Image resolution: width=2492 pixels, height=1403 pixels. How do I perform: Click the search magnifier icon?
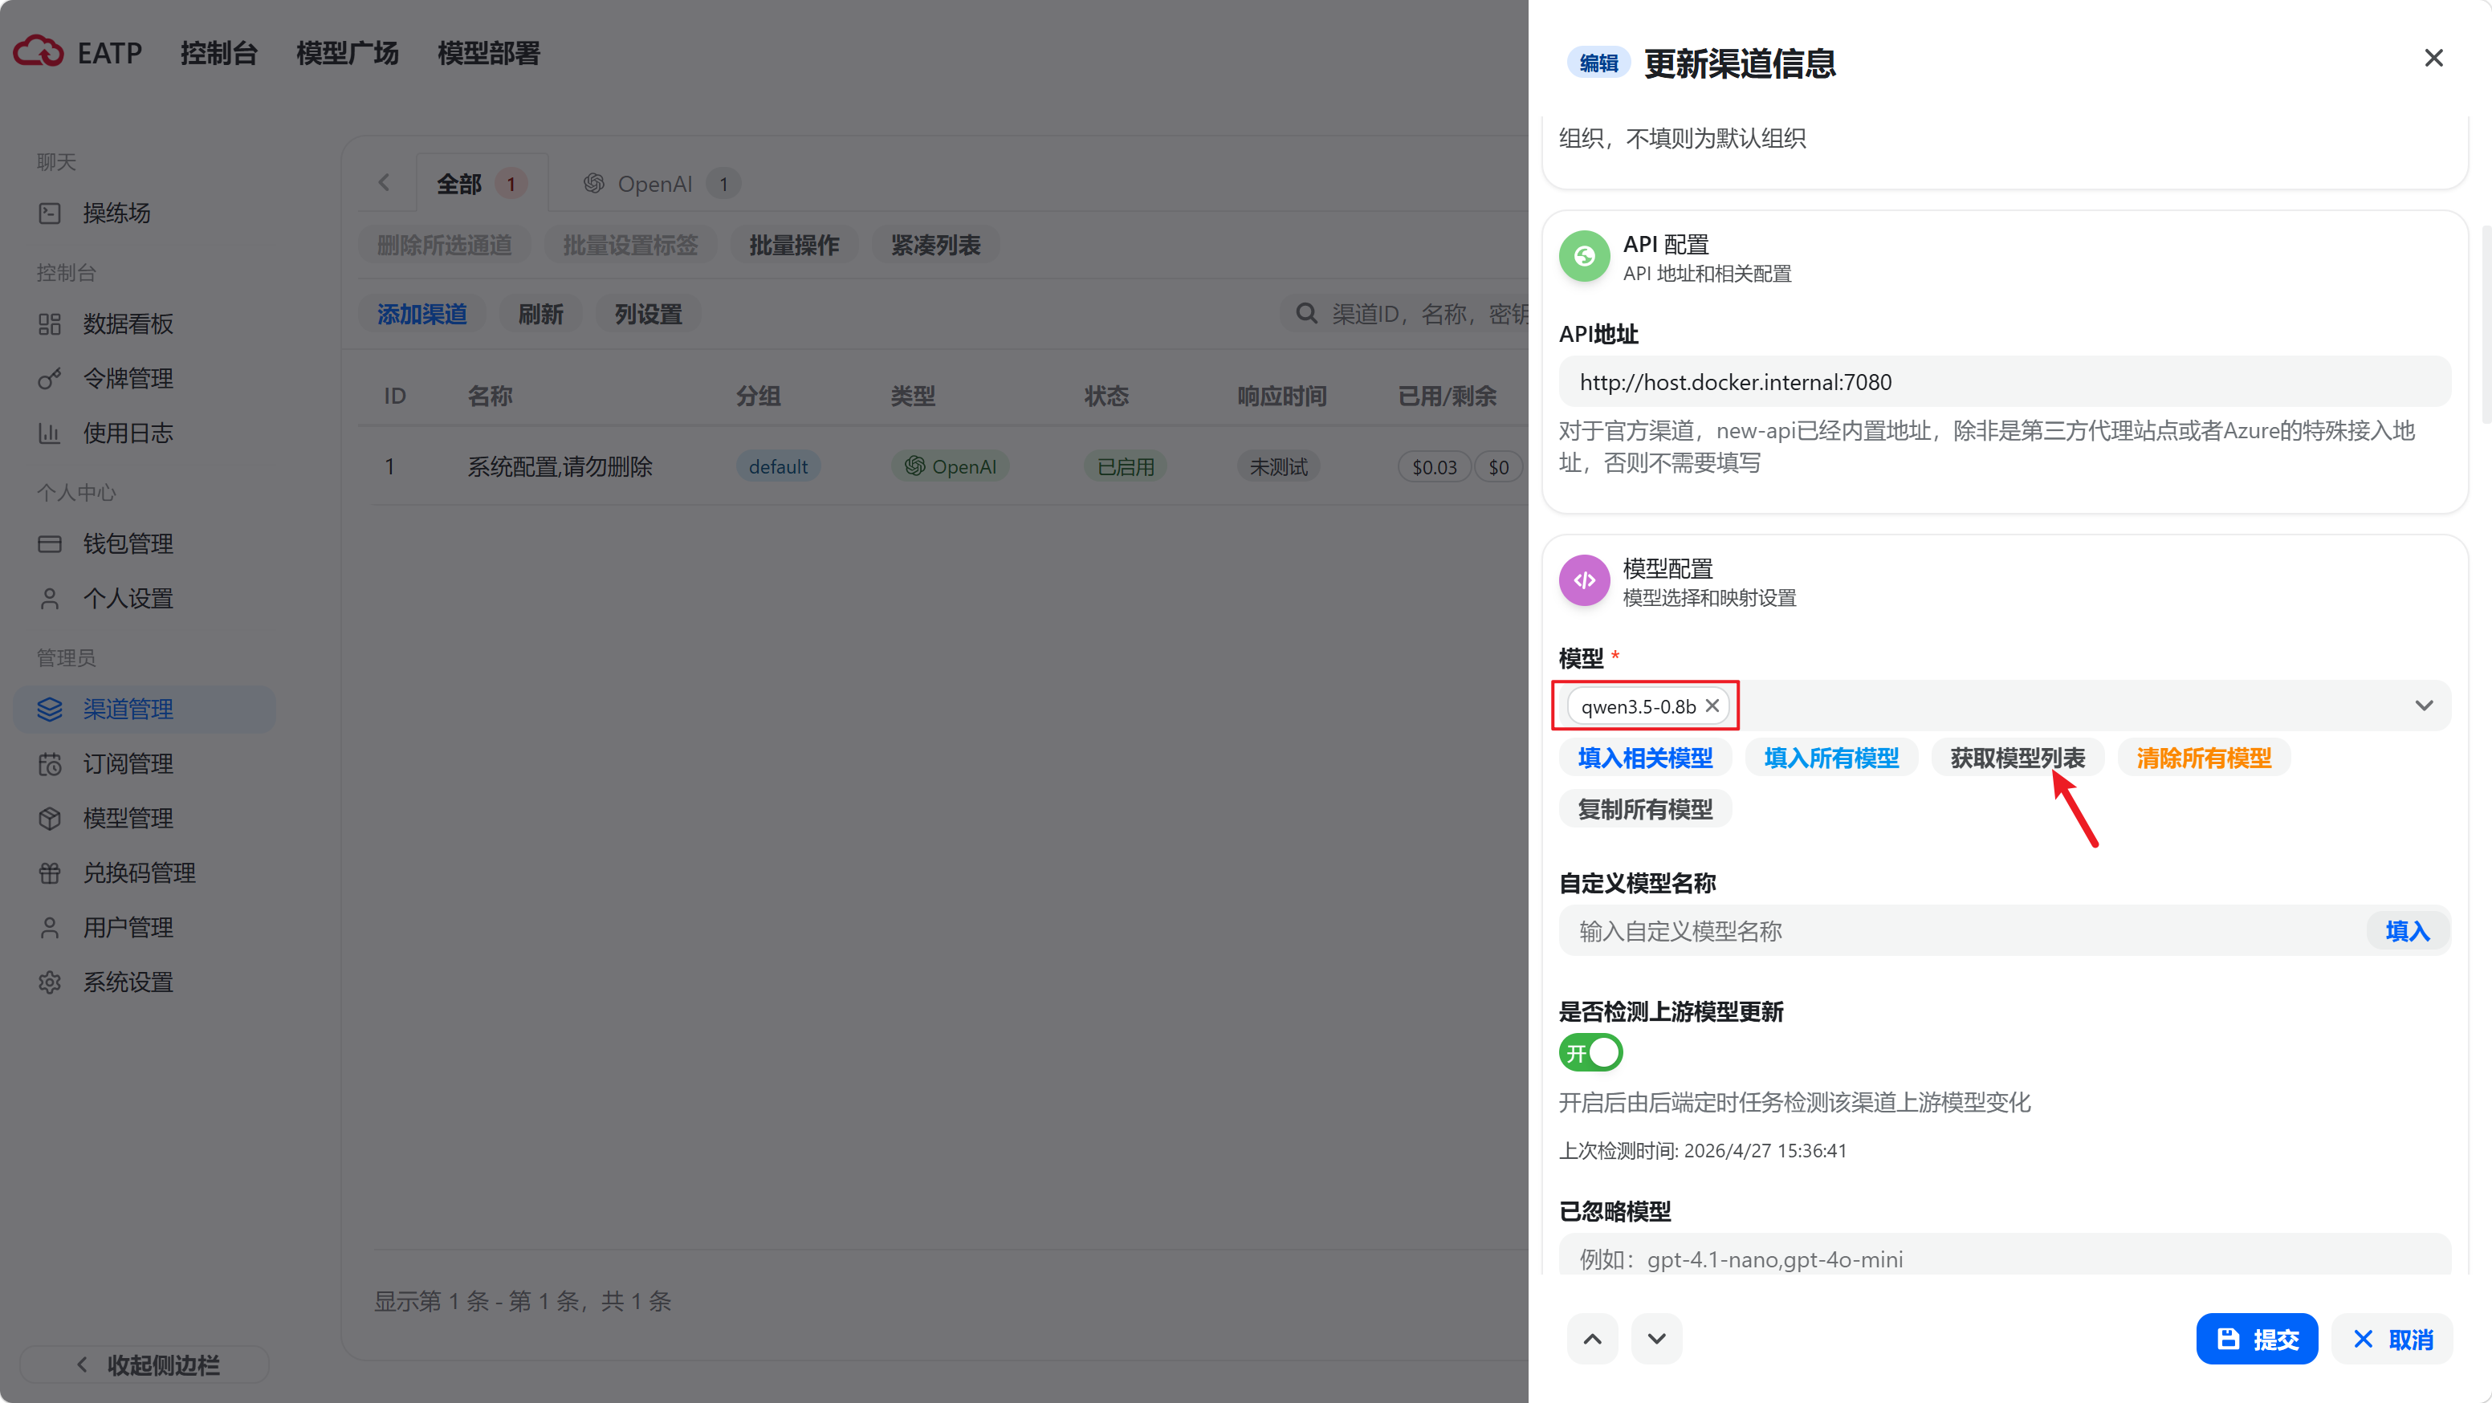point(1306,313)
